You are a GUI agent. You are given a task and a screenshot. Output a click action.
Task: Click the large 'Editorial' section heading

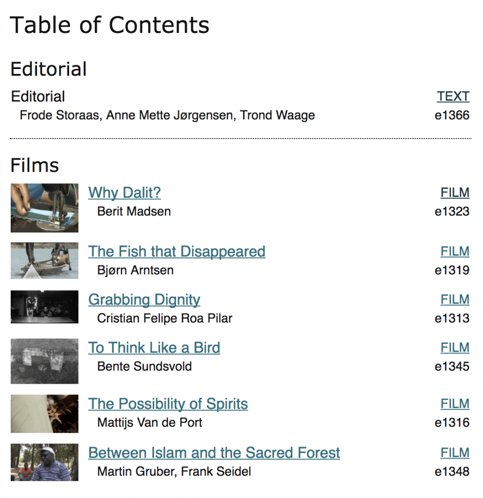tap(49, 69)
